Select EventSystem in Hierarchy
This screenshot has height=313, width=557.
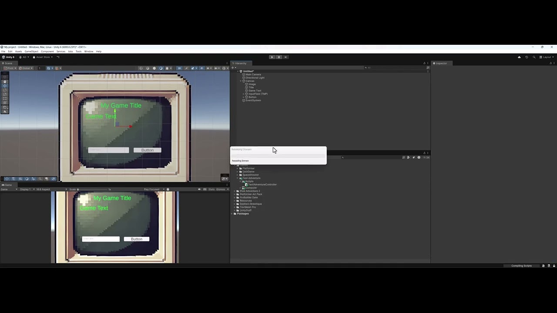[253, 100]
